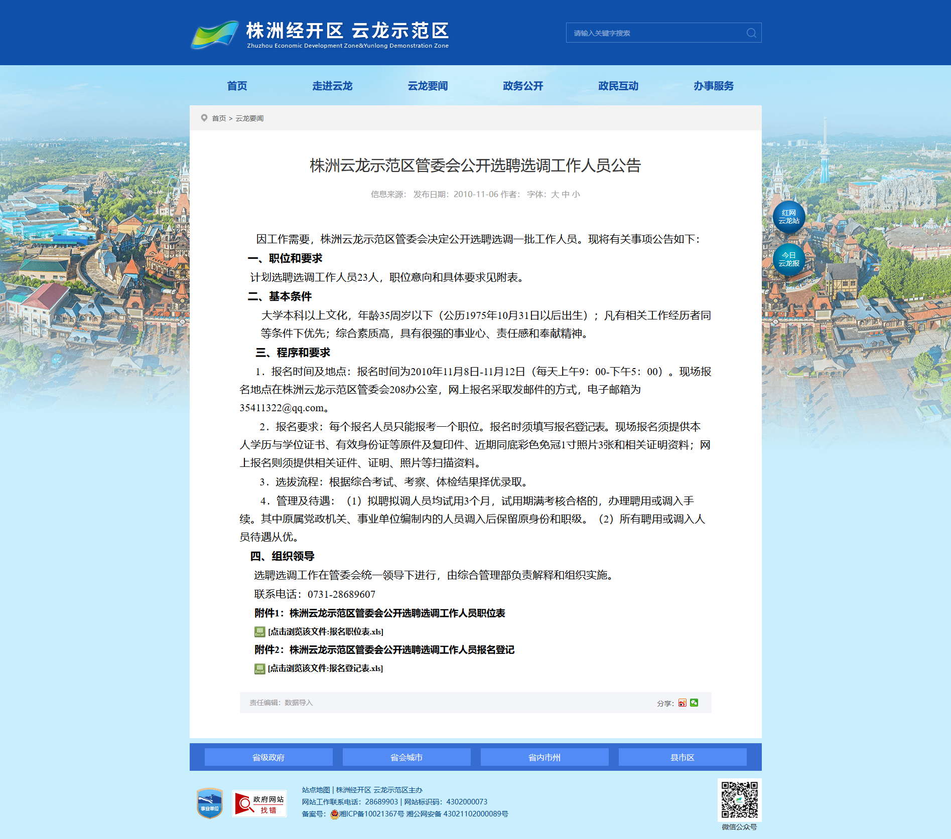Screen dimensions: 951x839
Task: Share article via Weibo icon
Action: [x=682, y=703]
